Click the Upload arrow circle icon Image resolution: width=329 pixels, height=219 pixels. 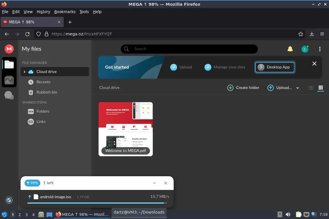tap(270, 88)
